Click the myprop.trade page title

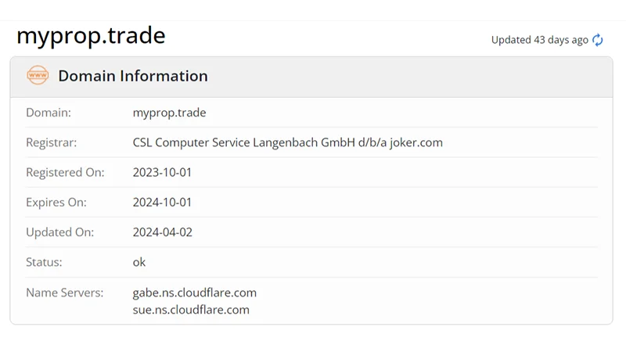[x=91, y=36]
